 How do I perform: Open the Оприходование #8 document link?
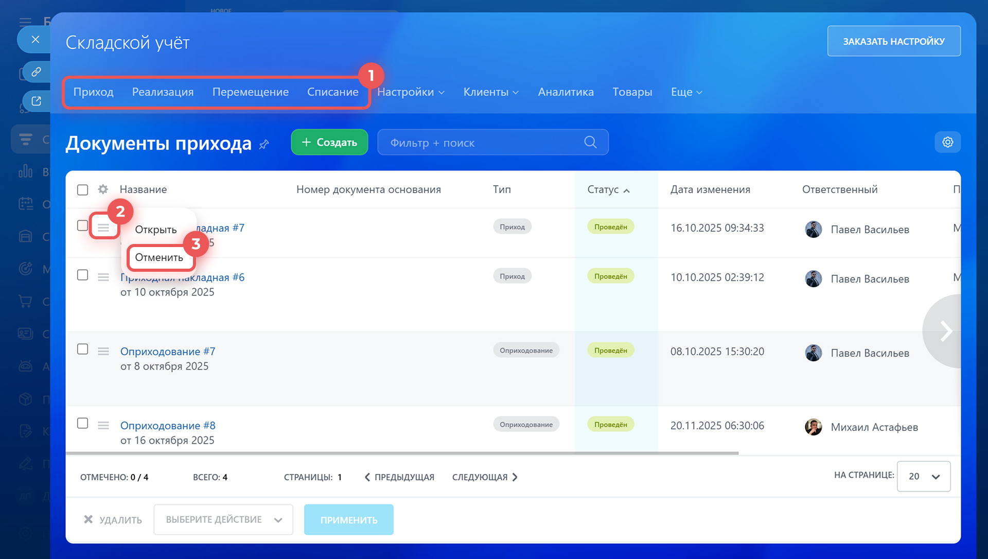[x=168, y=426]
